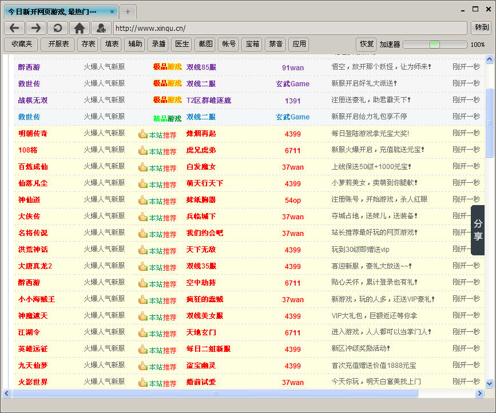Go to the home page icon
Screen dimensions: 496x413
click(x=80, y=28)
